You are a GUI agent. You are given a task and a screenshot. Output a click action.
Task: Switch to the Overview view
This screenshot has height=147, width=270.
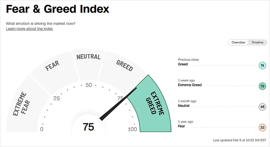point(238,42)
